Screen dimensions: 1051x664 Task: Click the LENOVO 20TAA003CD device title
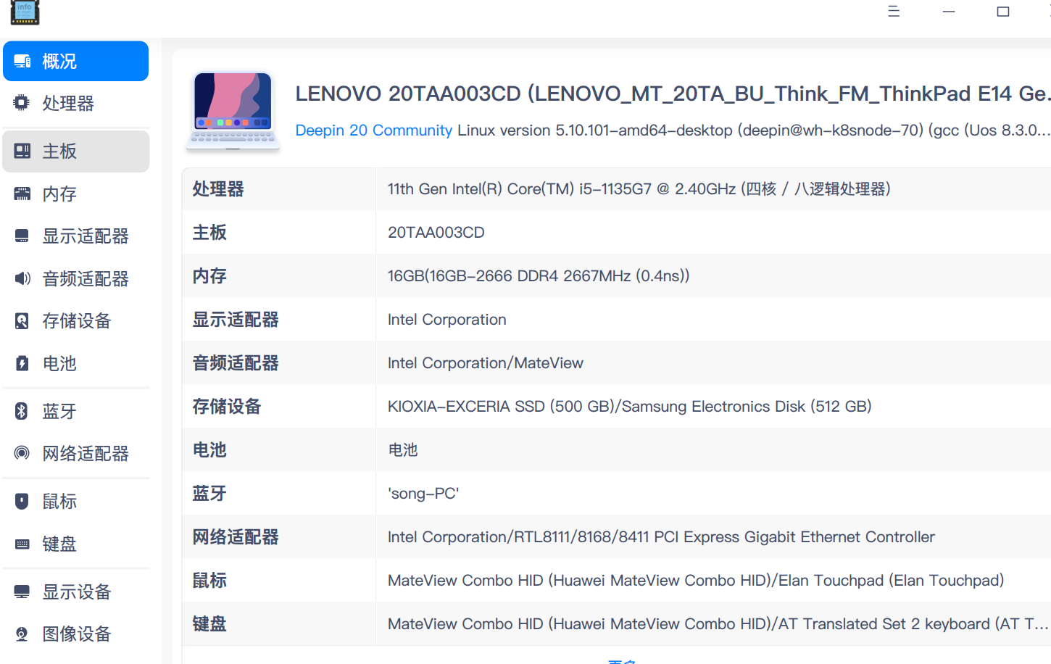pos(673,94)
